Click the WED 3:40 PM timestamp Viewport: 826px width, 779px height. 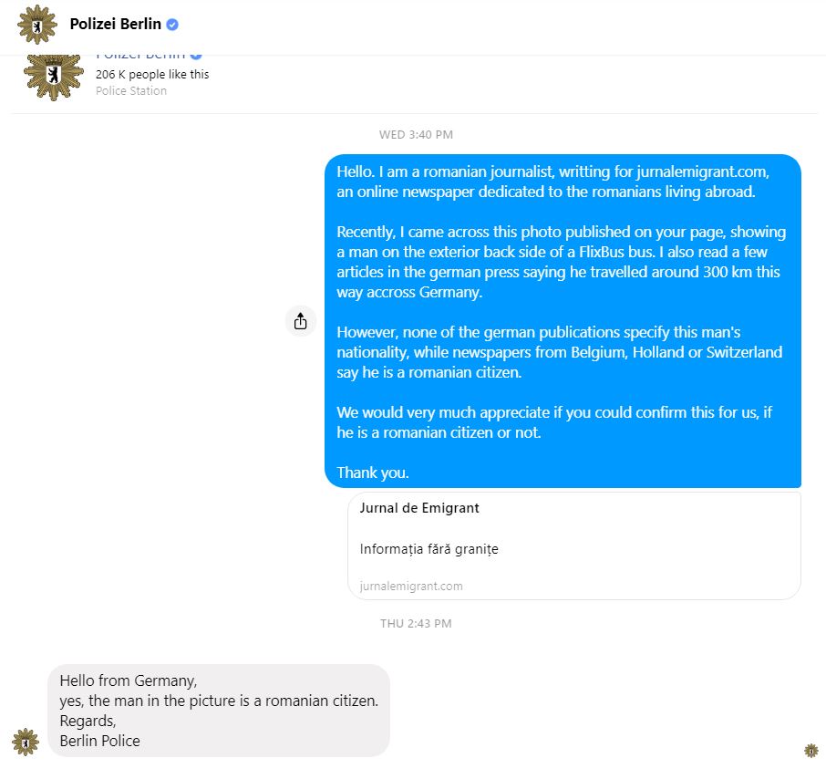(x=416, y=134)
